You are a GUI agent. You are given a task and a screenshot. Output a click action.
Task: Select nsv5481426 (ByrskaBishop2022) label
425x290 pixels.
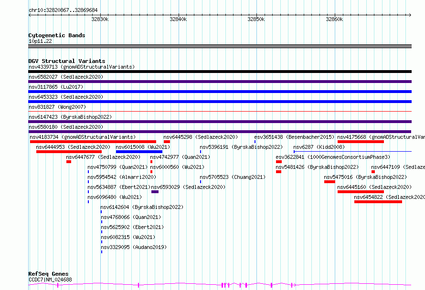tap(317, 167)
